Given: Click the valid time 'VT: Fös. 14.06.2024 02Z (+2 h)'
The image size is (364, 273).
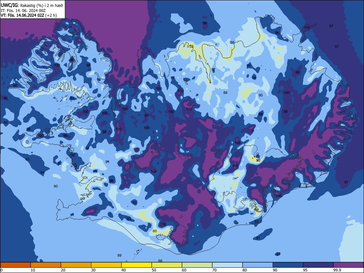Looking at the screenshot, I should [28, 15].
